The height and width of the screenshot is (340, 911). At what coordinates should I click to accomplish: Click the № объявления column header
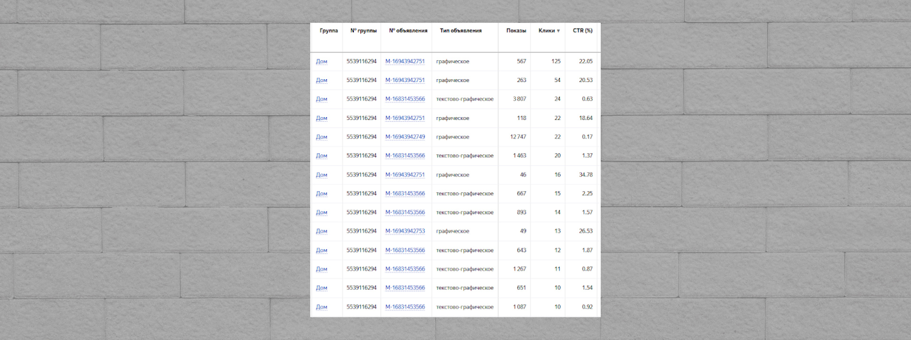(408, 31)
